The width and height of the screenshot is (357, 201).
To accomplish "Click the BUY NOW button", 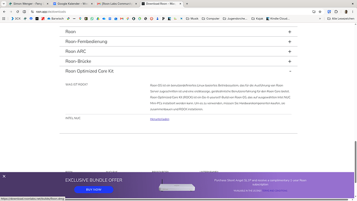I will tap(94, 190).
